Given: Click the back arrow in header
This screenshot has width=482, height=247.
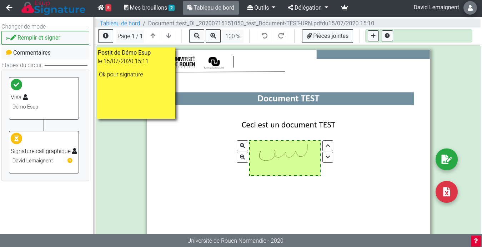Looking at the screenshot, I should click(9, 8).
